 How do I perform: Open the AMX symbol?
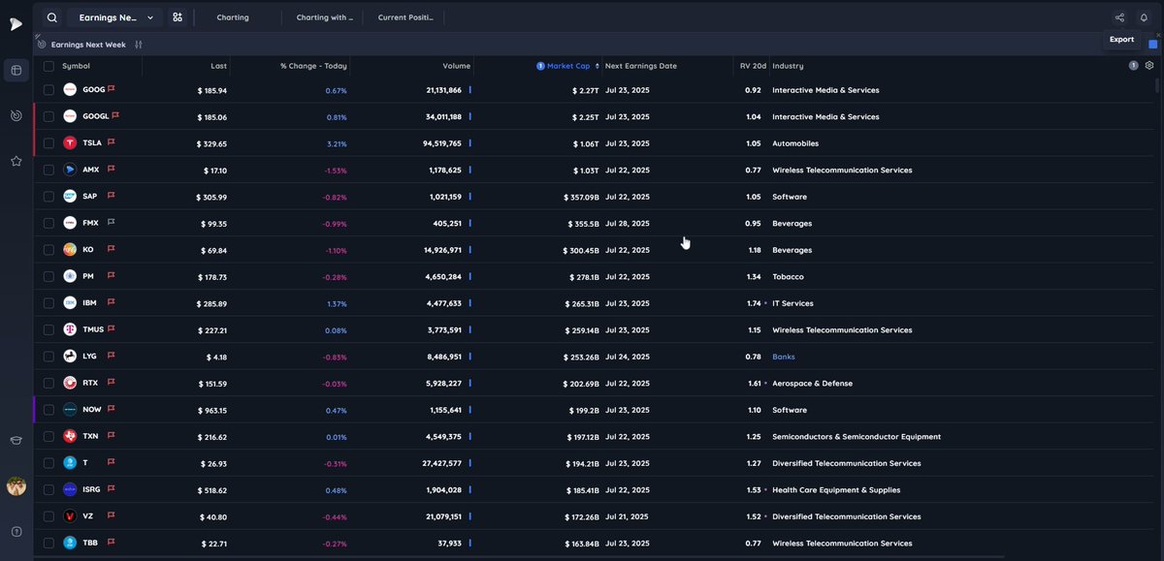[x=91, y=170]
